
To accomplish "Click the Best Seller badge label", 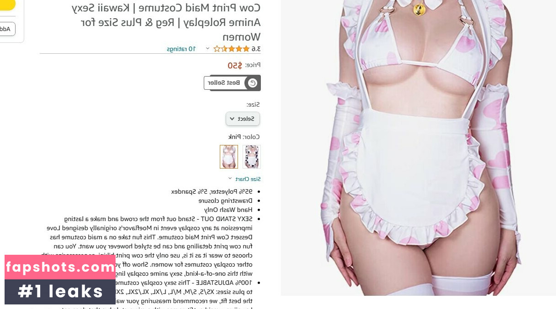I will pos(224,83).
